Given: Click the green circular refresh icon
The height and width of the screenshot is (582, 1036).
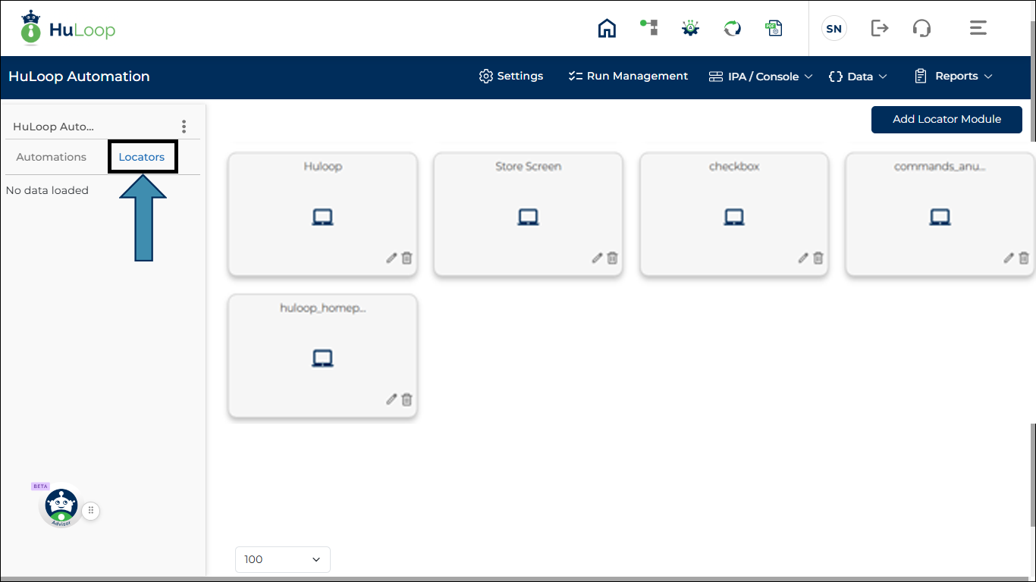Looking at the screenshot, I should pyautogui.click(x=732, y=29).
